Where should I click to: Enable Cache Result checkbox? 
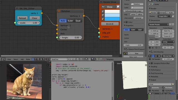point(163,91)
